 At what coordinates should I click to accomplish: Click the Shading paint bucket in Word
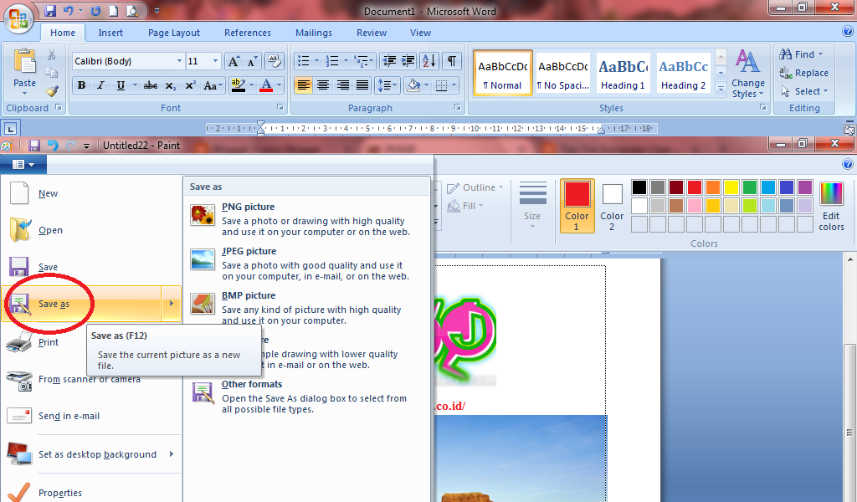[x=413, y=85]
